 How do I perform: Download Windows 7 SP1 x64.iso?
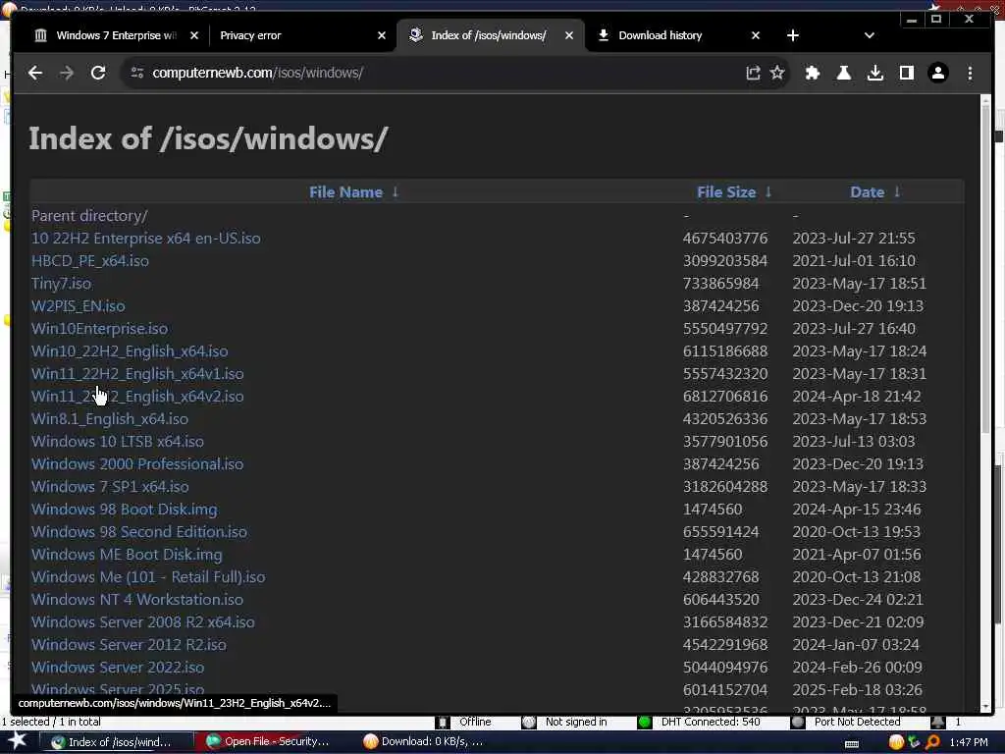110,487
